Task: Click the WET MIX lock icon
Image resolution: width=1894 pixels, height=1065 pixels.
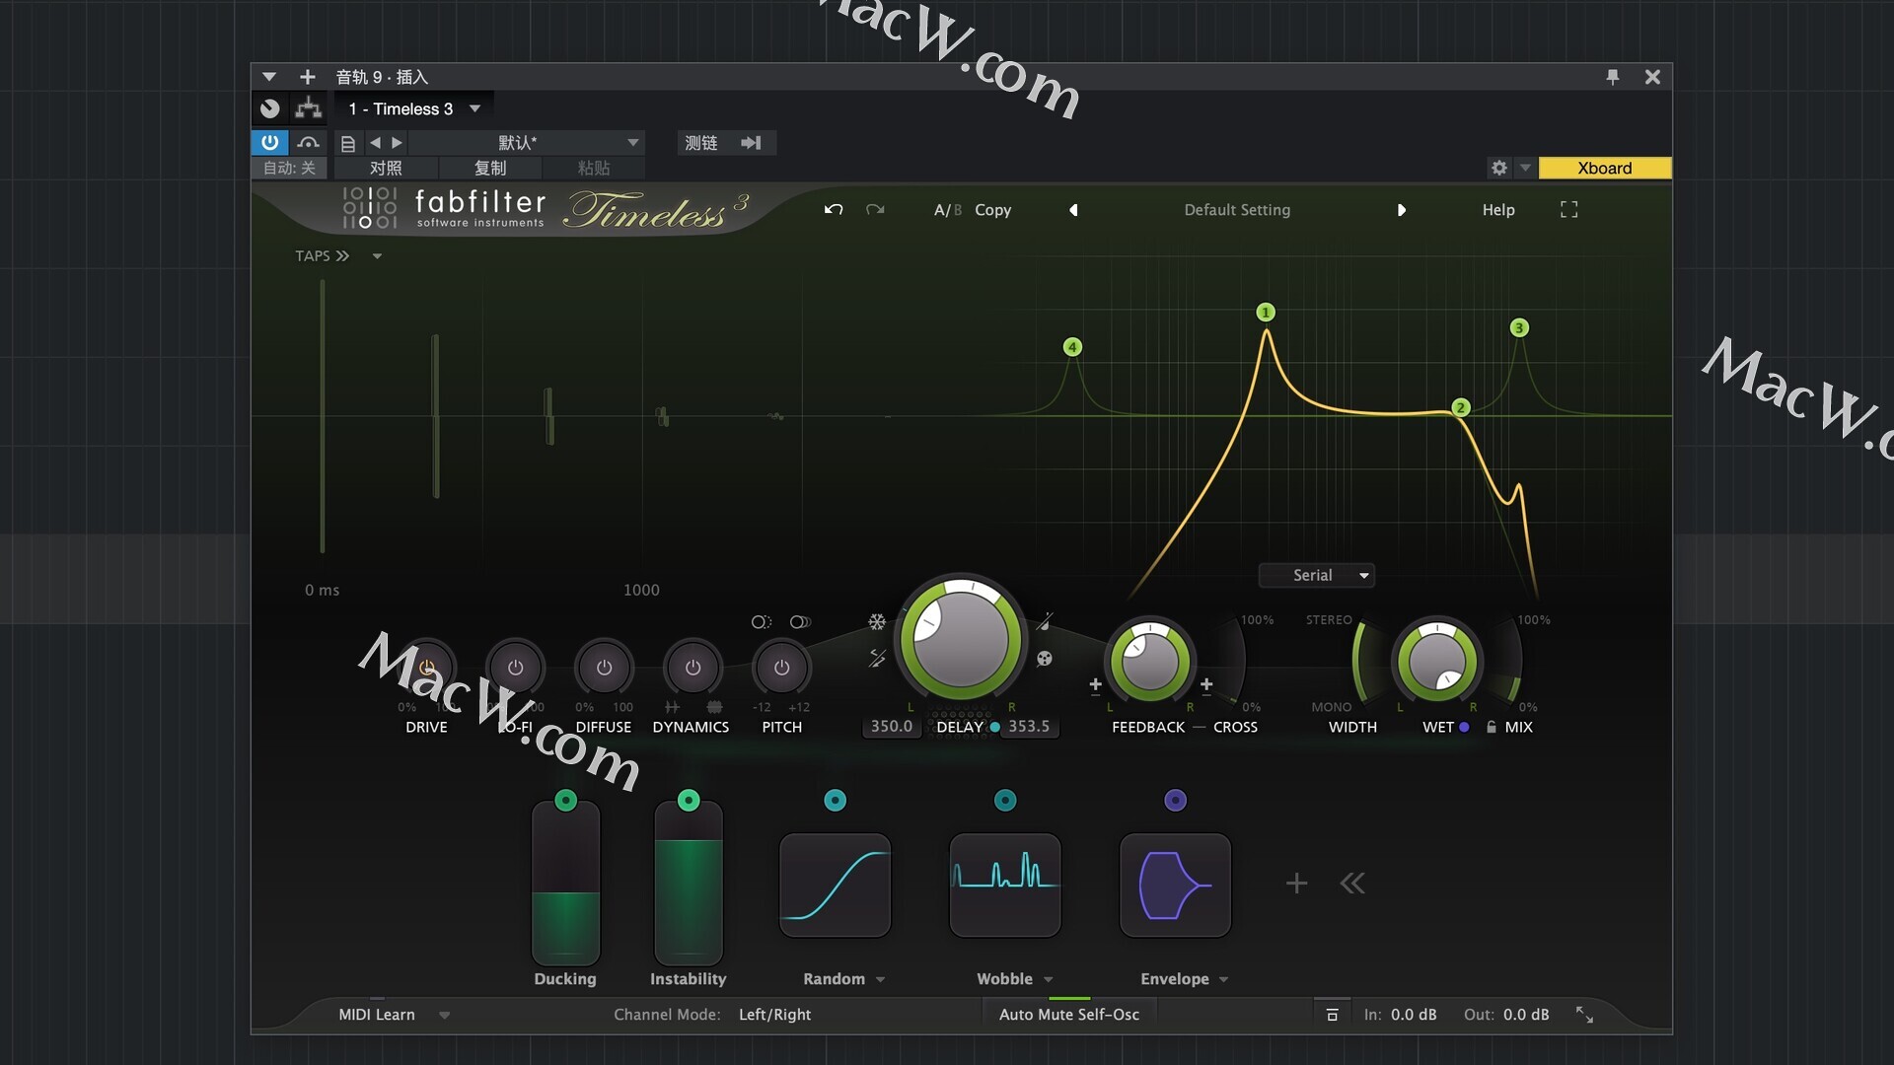Action: (1492, 727)
